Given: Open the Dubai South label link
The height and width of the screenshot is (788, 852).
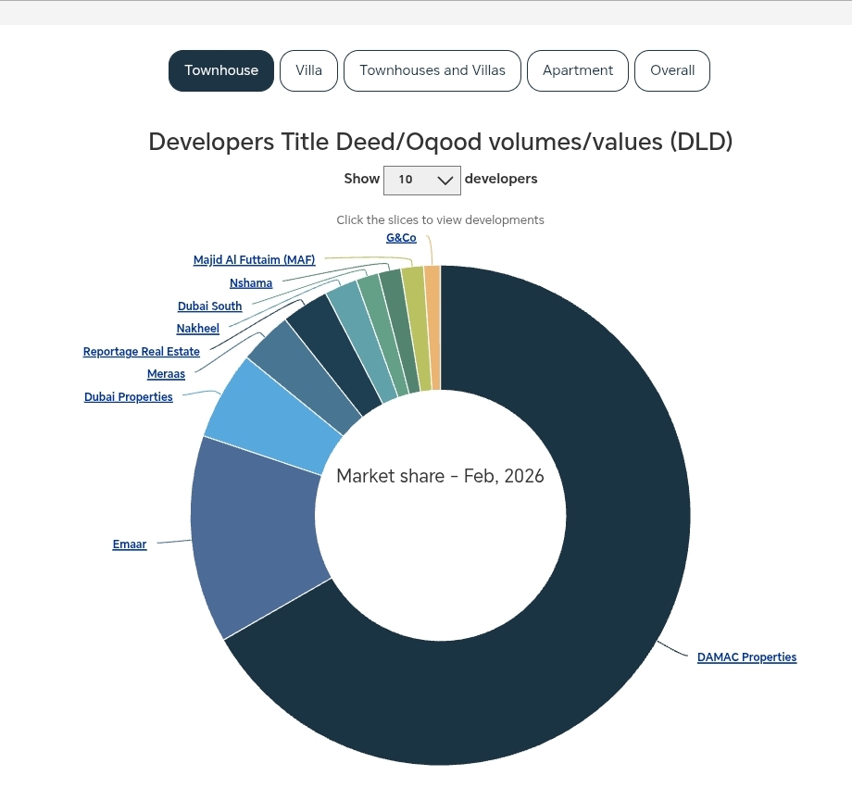Looking at the screenshot, I should 210,306.
